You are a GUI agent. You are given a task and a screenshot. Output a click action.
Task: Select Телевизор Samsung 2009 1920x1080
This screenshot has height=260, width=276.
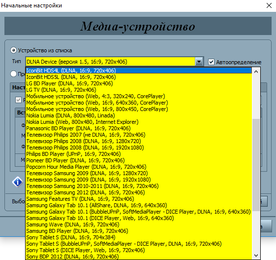click(139, 180)
